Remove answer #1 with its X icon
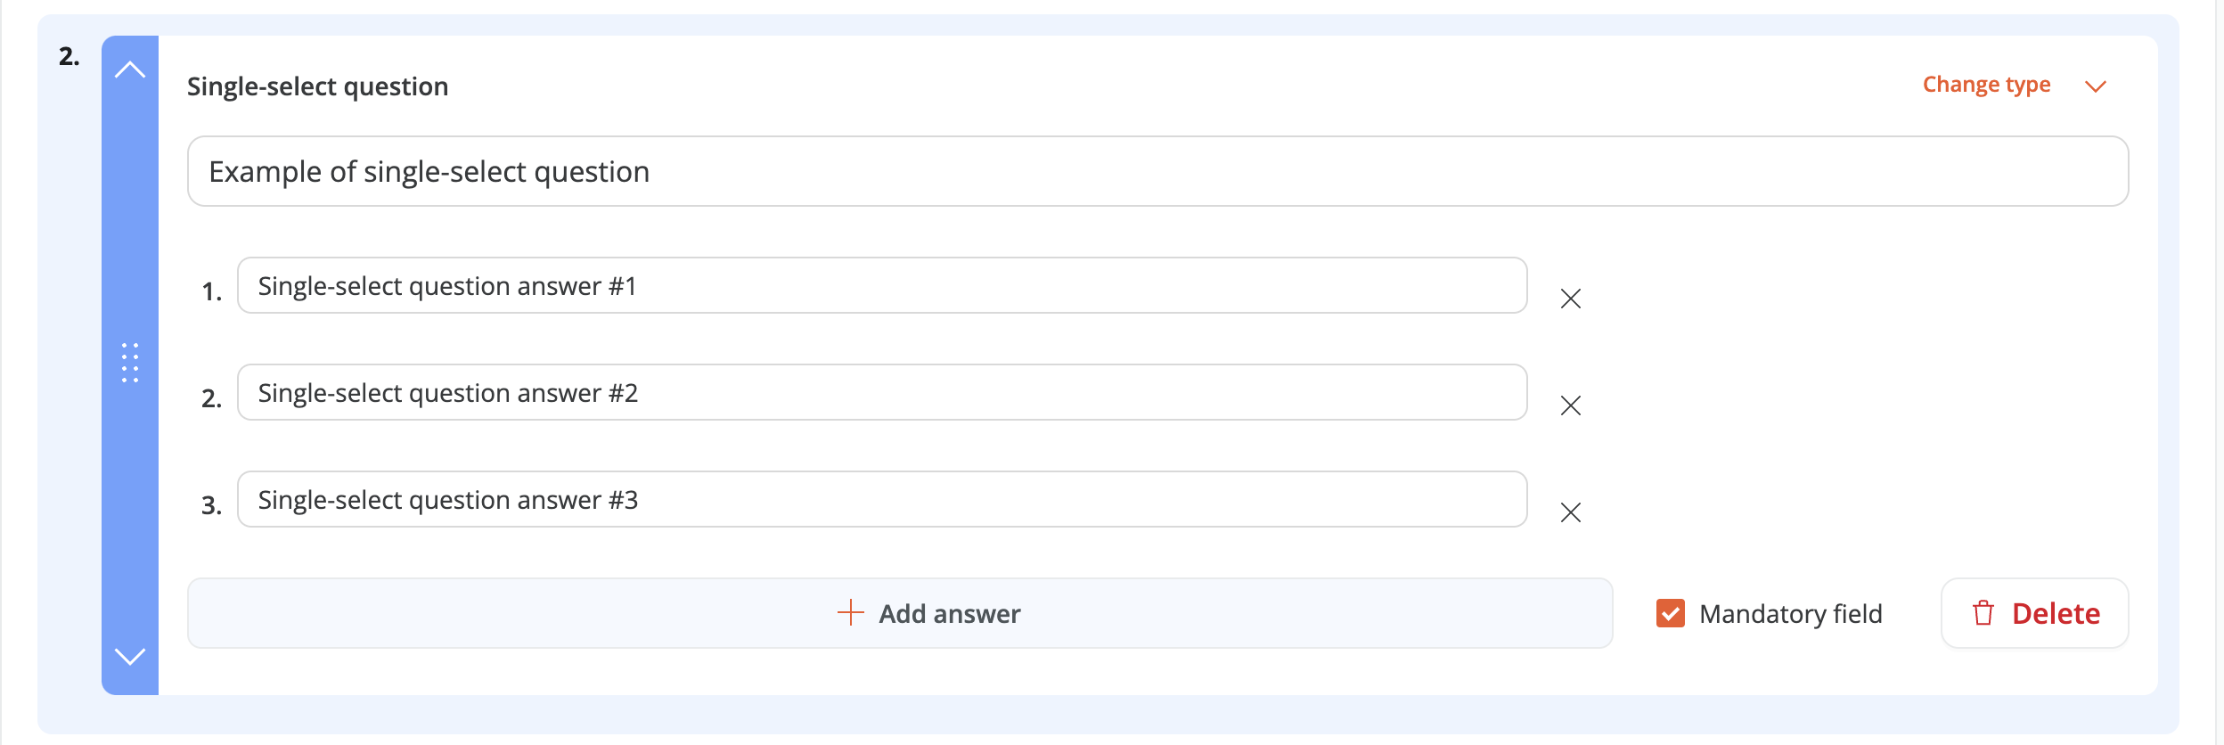This screenshot has height=745, width=2224. 1571,299
